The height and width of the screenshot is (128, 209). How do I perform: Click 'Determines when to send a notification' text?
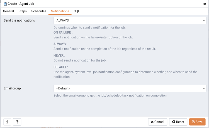click(89, 27)
